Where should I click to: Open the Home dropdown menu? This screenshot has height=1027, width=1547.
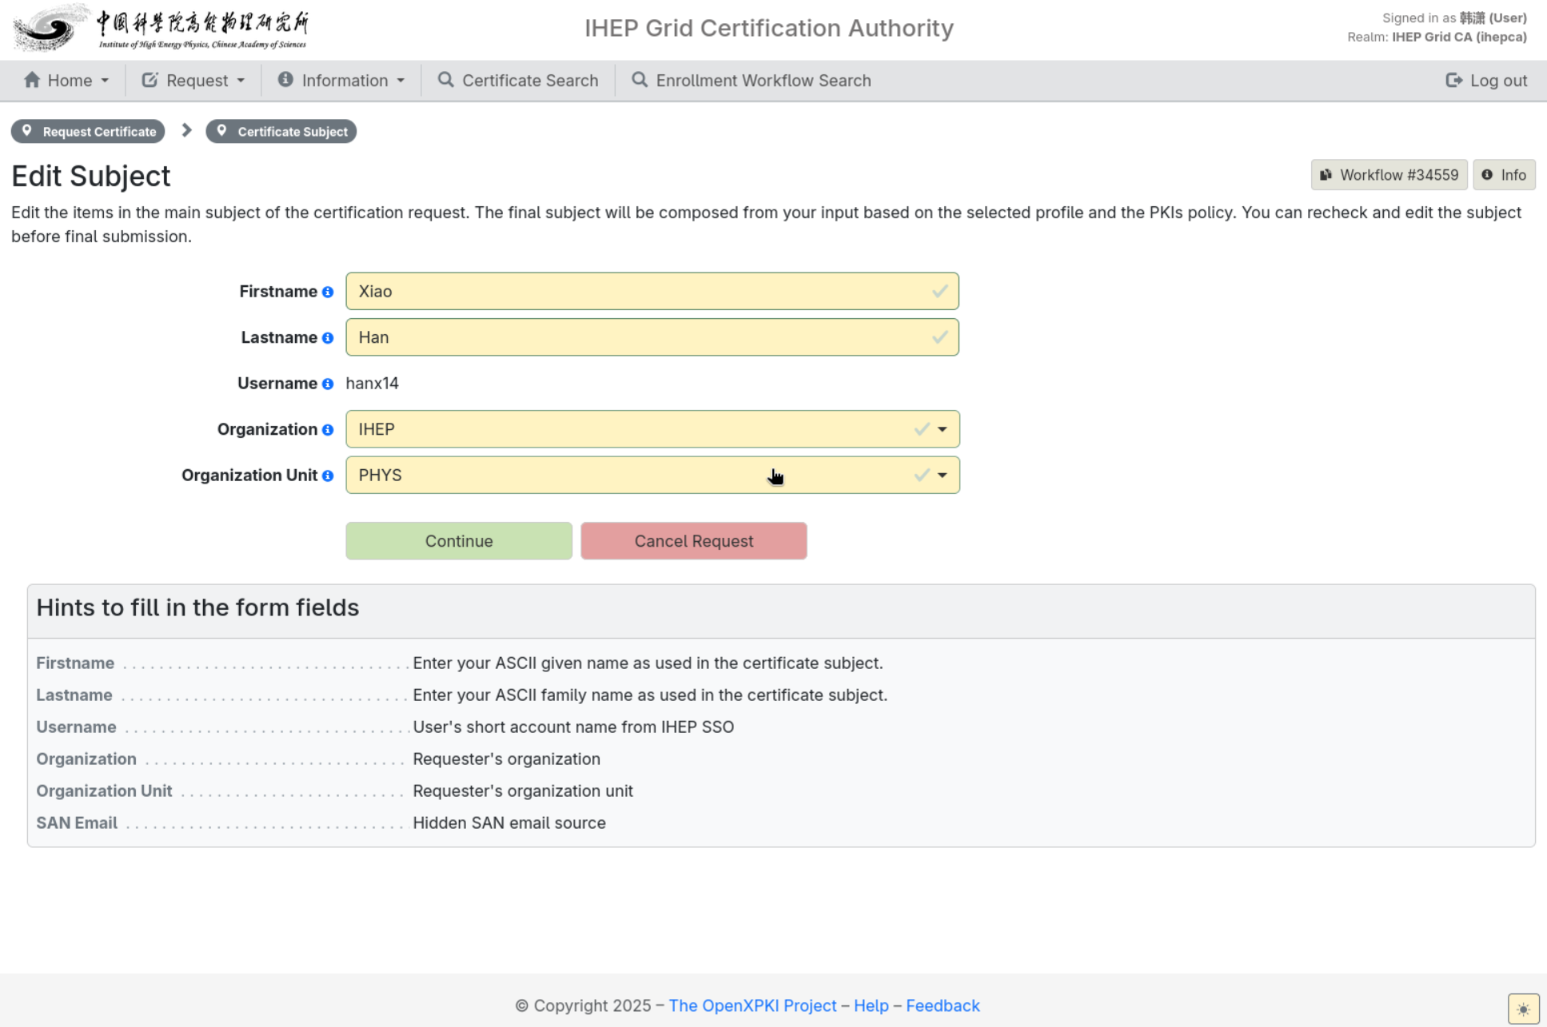[x=66, y=81]
